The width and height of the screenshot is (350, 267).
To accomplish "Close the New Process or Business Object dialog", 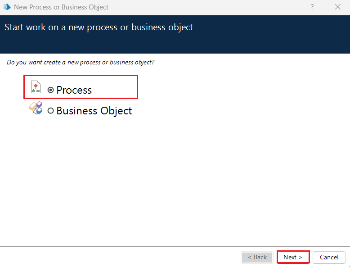I will (338, 7).
